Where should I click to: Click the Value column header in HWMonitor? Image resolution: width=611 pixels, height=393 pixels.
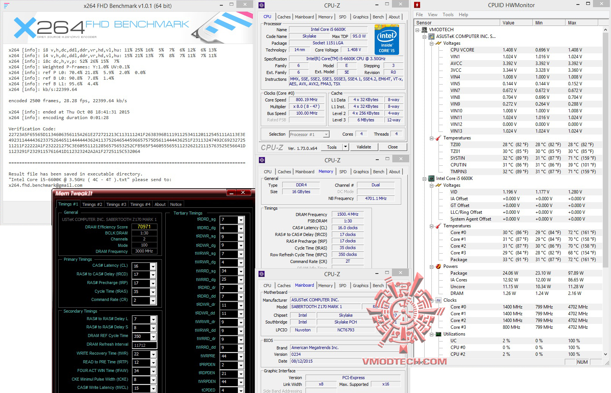point(517,23)
